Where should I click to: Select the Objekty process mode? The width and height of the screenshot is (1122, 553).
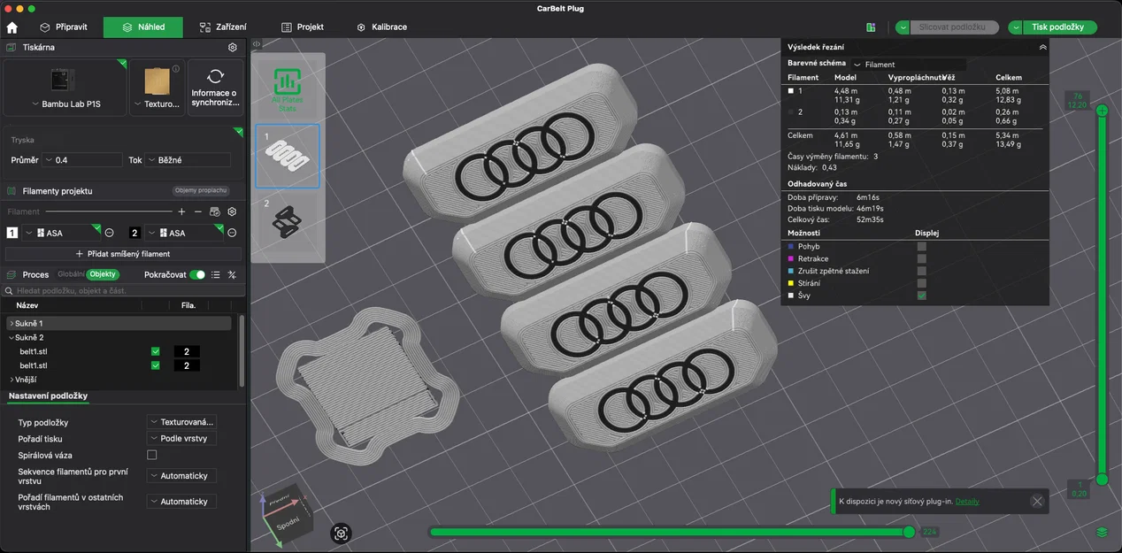(103, 274)
